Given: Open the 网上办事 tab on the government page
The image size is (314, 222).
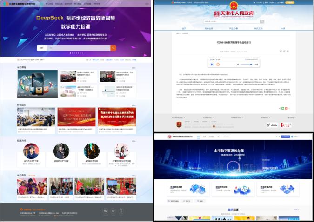Looking at the screenshot, I should click(234, 28).
